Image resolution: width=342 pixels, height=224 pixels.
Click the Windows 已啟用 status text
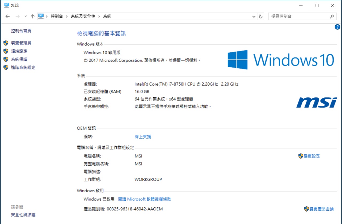[99, 199]
